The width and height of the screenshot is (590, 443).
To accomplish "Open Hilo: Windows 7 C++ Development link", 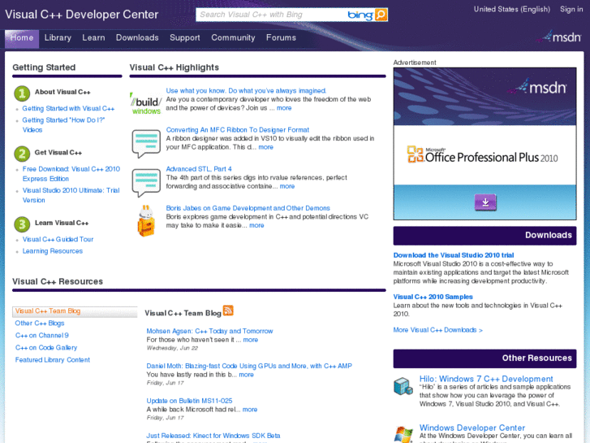I will [x=486, y=379].
